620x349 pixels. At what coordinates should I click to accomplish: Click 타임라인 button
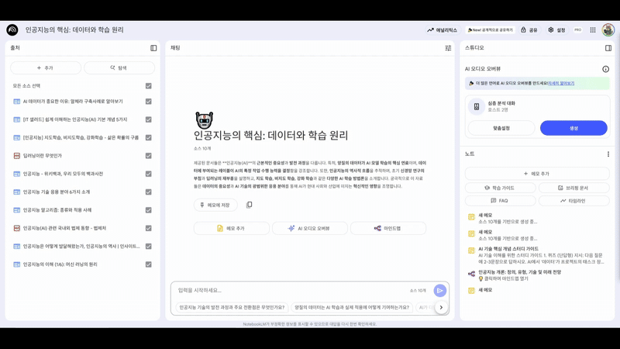(x=573, y=201)
